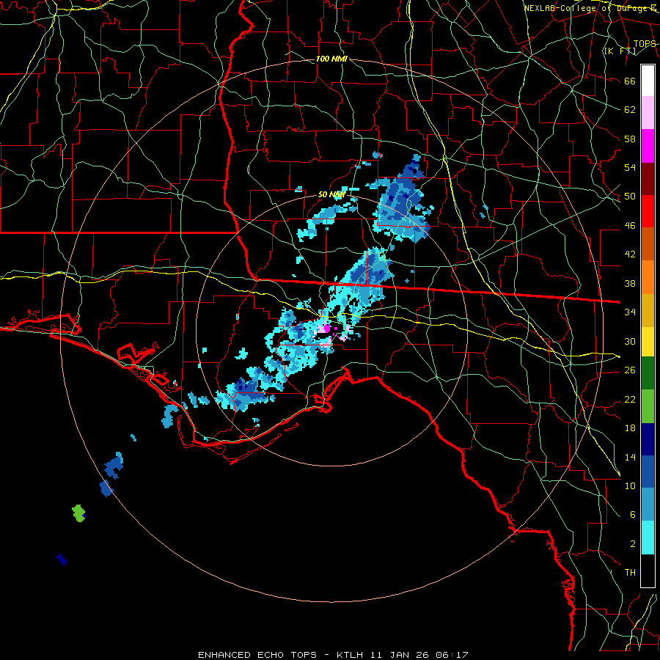Click the "2" legend value
660x660 pixels.
pos(632,544)
